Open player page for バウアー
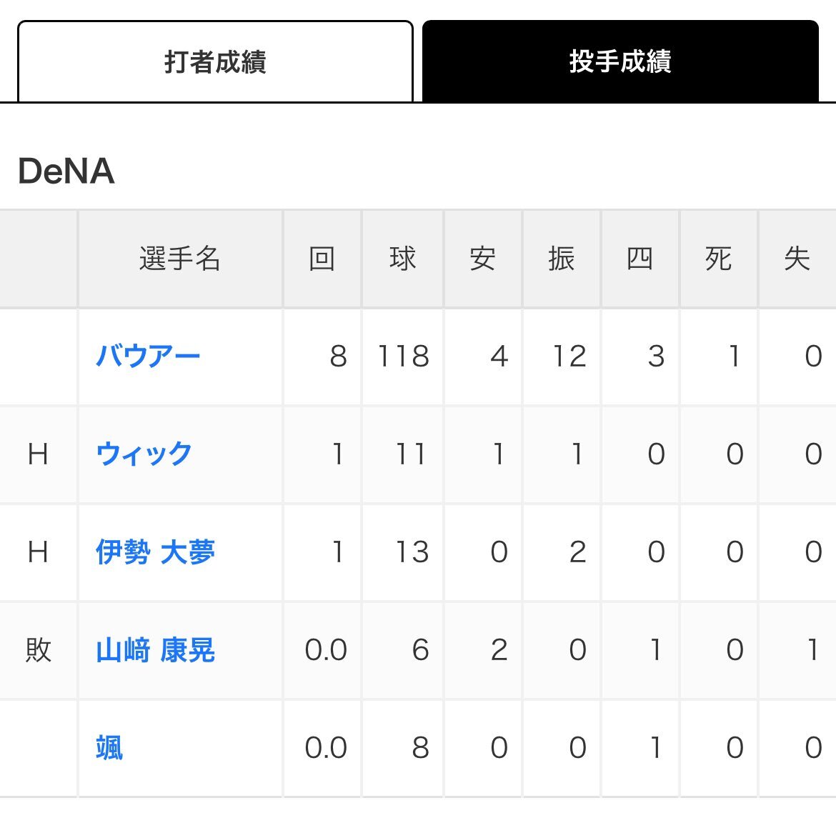The height and width of the screenshot is (818, 836). pyautogui.click(x=148, y=356)
